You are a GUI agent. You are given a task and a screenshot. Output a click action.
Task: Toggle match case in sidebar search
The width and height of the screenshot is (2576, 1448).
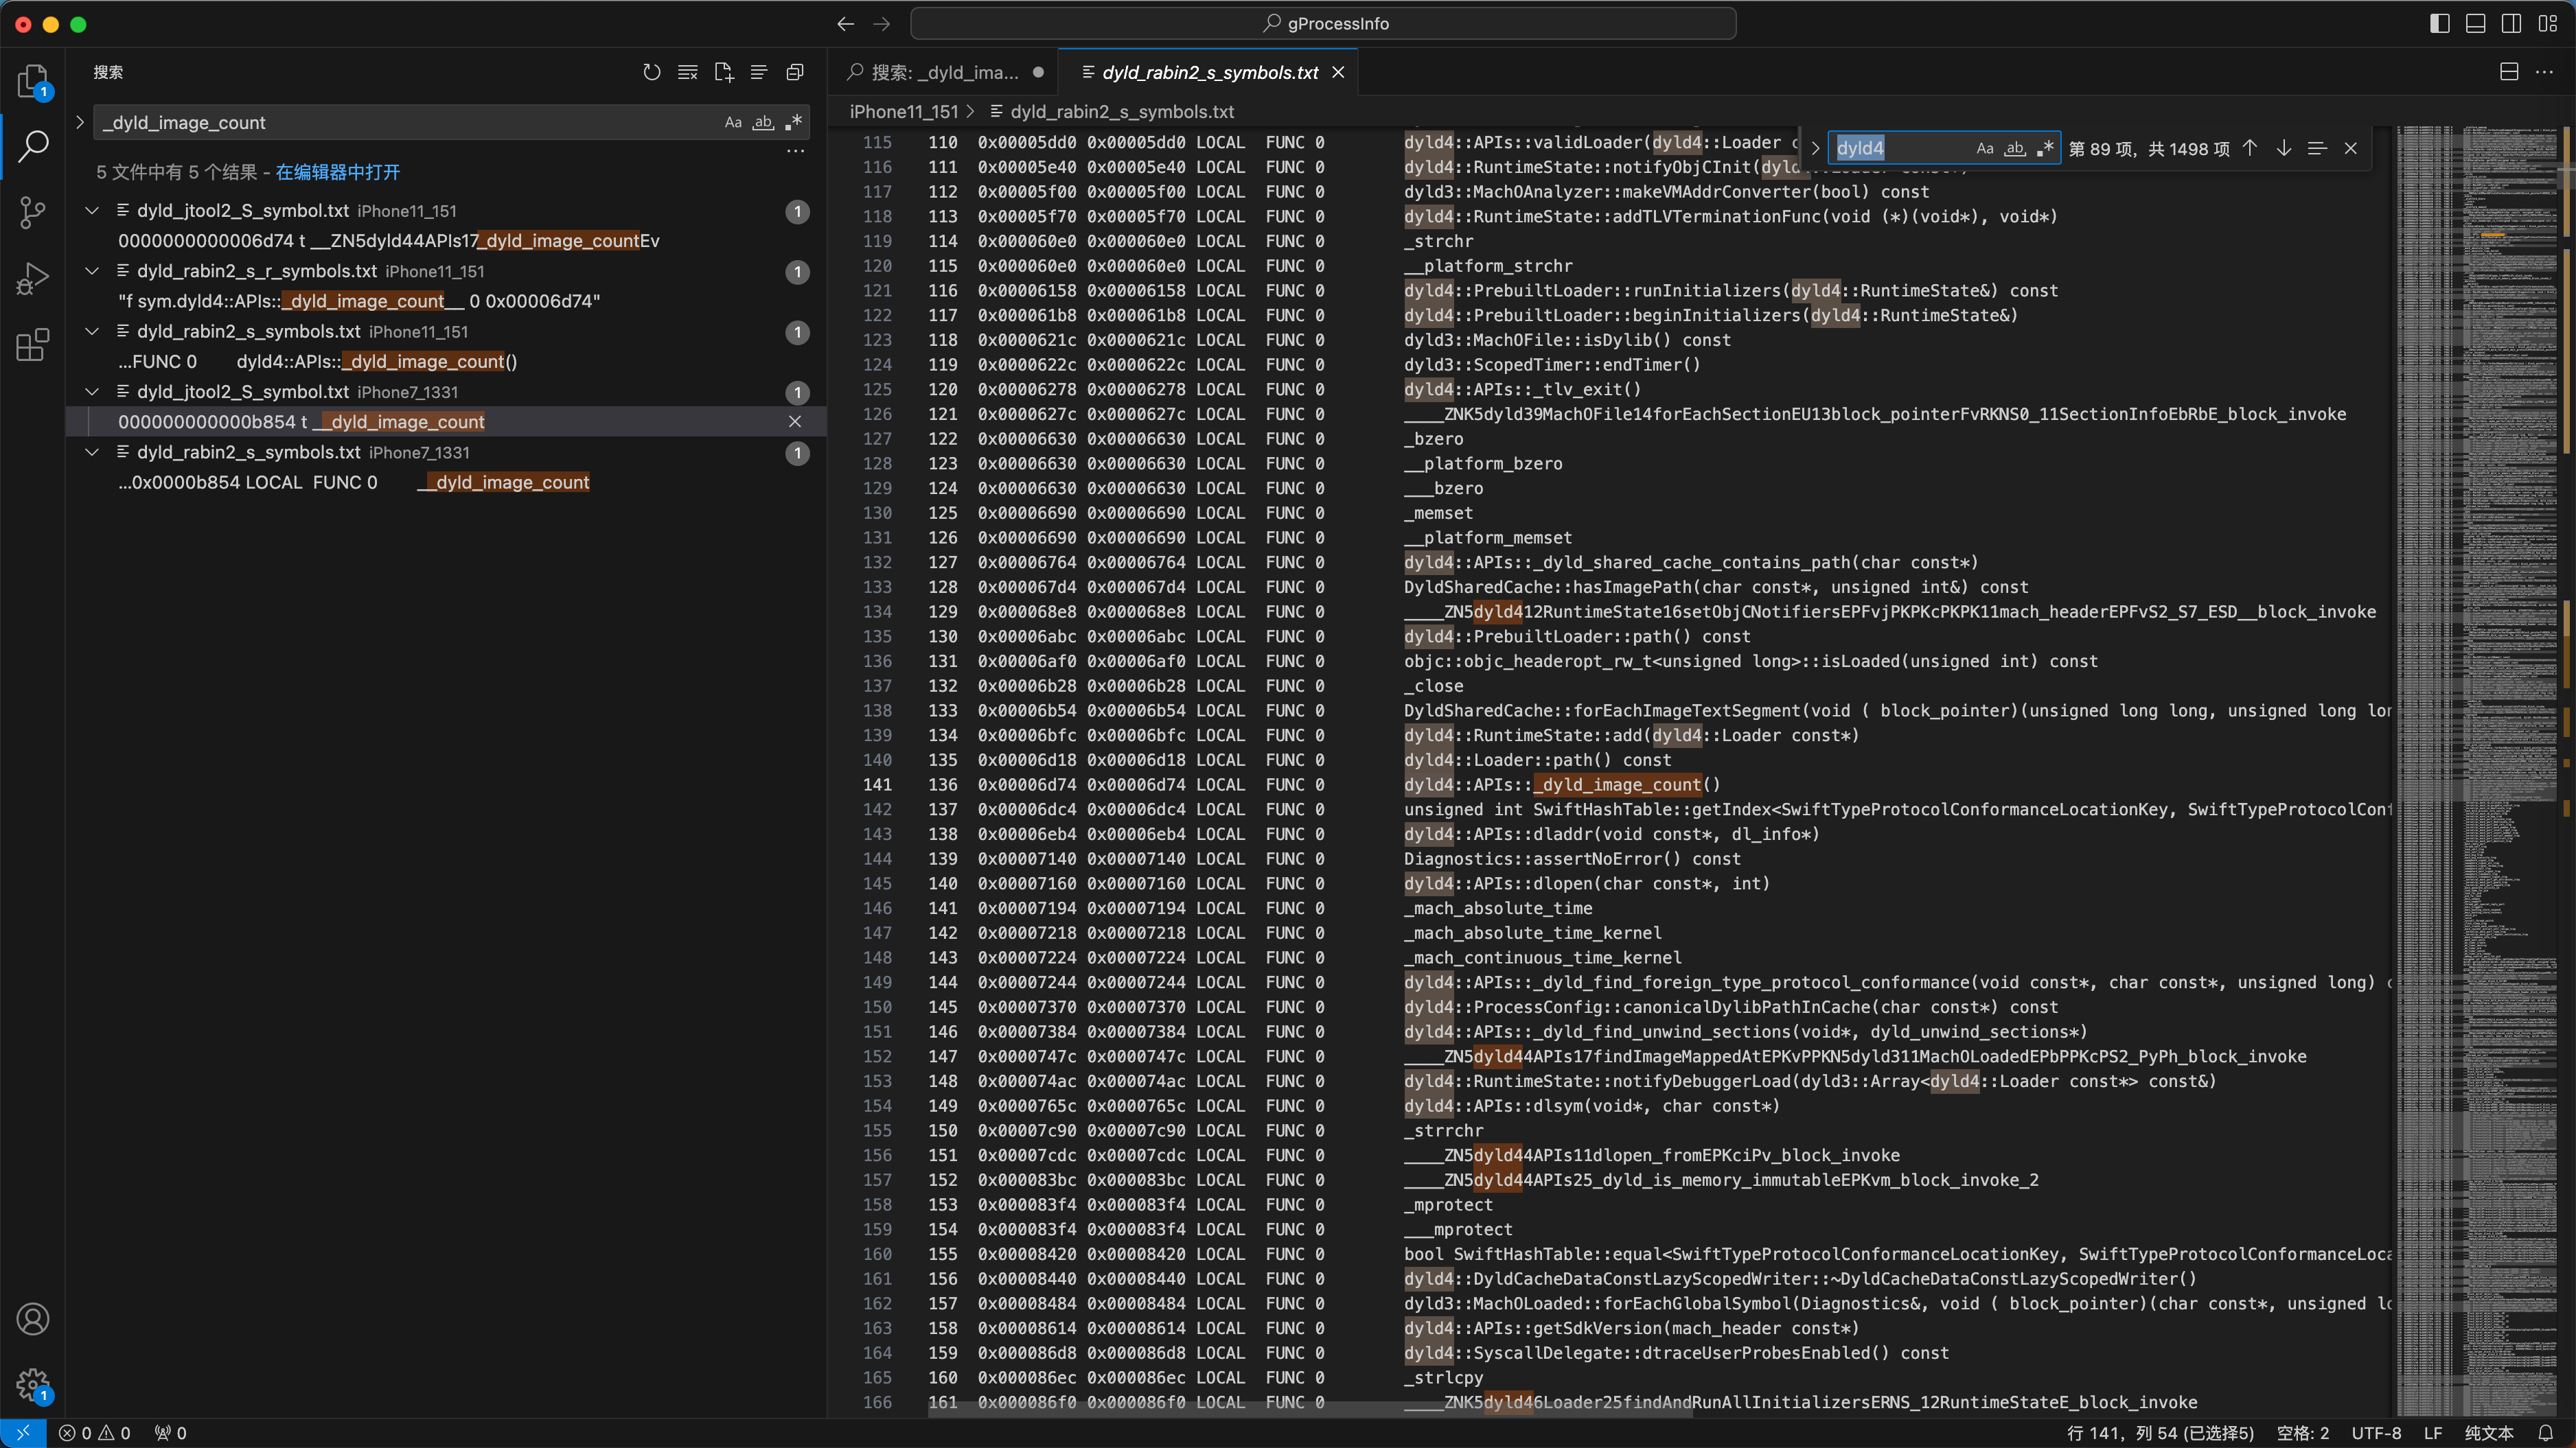click(x=733, y=122)
